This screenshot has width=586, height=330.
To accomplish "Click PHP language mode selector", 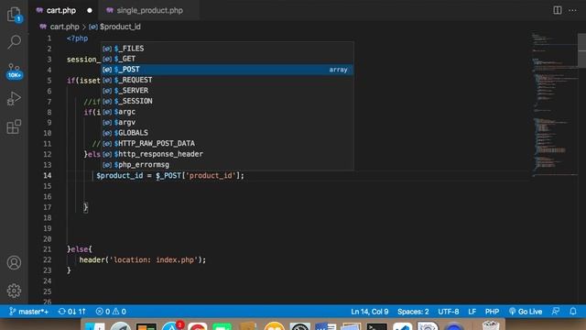I will 492,312.
